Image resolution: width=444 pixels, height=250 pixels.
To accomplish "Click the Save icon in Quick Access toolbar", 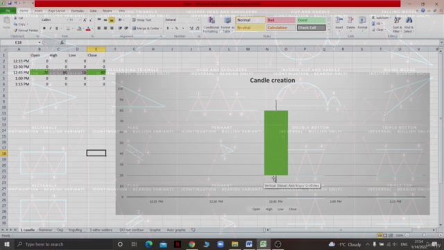I will [x=10, y=3].
